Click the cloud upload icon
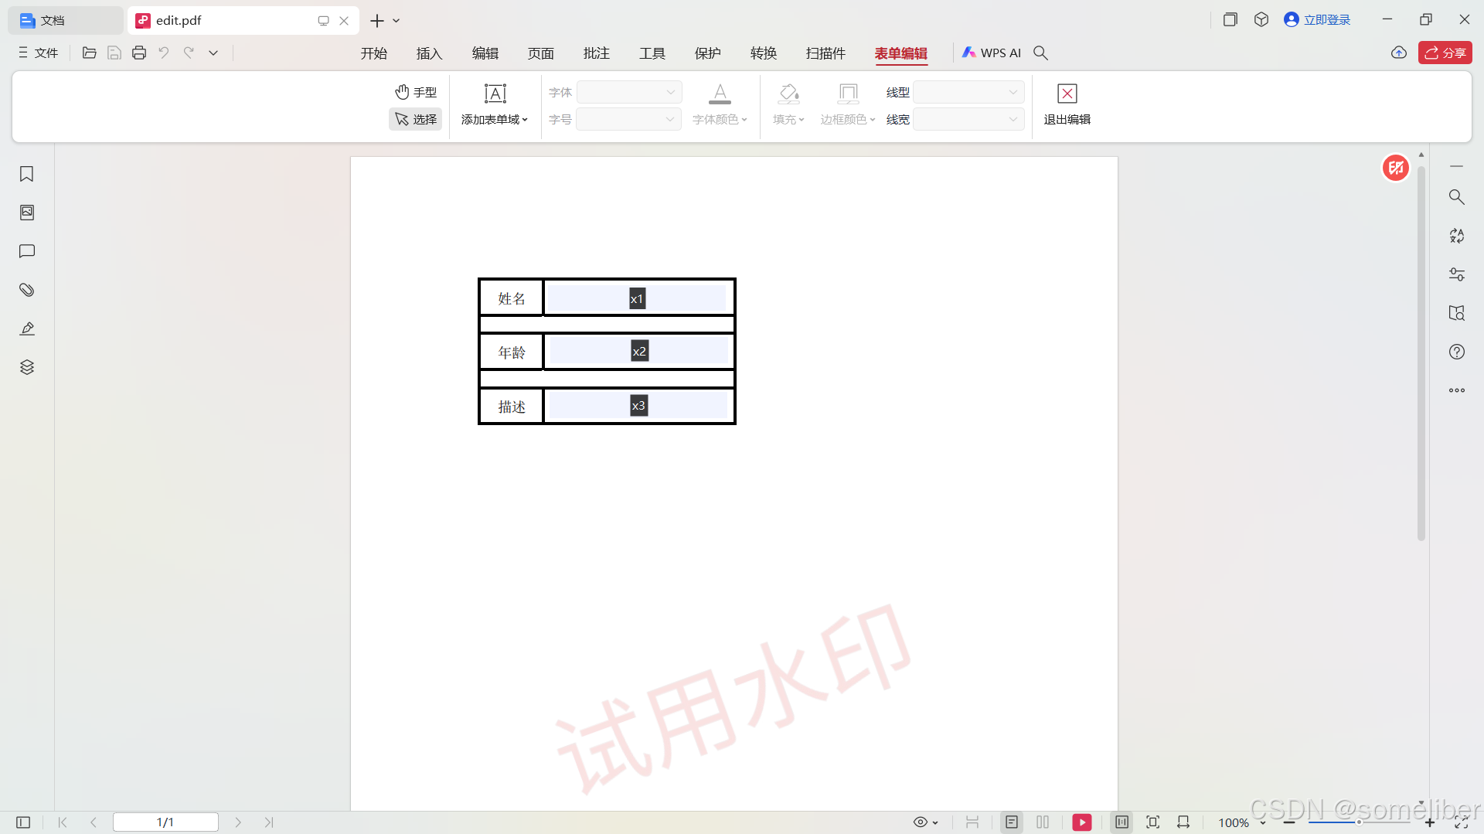This screenshot has width=1484, height=834. 1399,53
